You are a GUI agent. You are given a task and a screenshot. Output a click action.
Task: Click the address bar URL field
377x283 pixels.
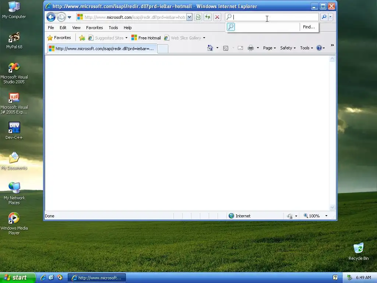pos(135,17)
